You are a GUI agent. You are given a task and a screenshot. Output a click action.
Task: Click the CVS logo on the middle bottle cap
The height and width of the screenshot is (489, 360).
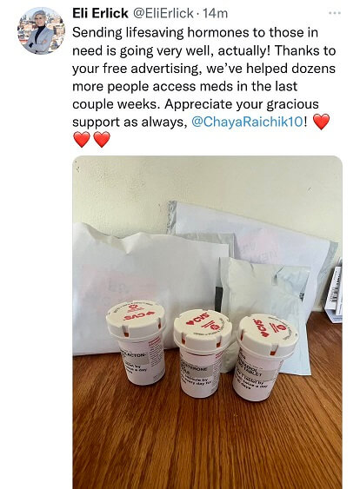tap(197, 321)
